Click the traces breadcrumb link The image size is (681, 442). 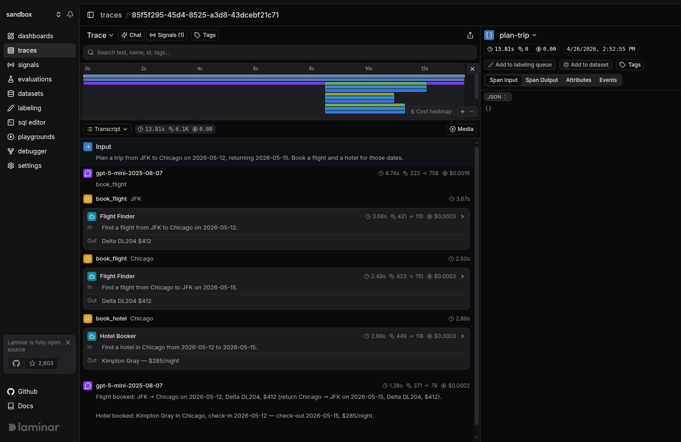click(111, 15)
